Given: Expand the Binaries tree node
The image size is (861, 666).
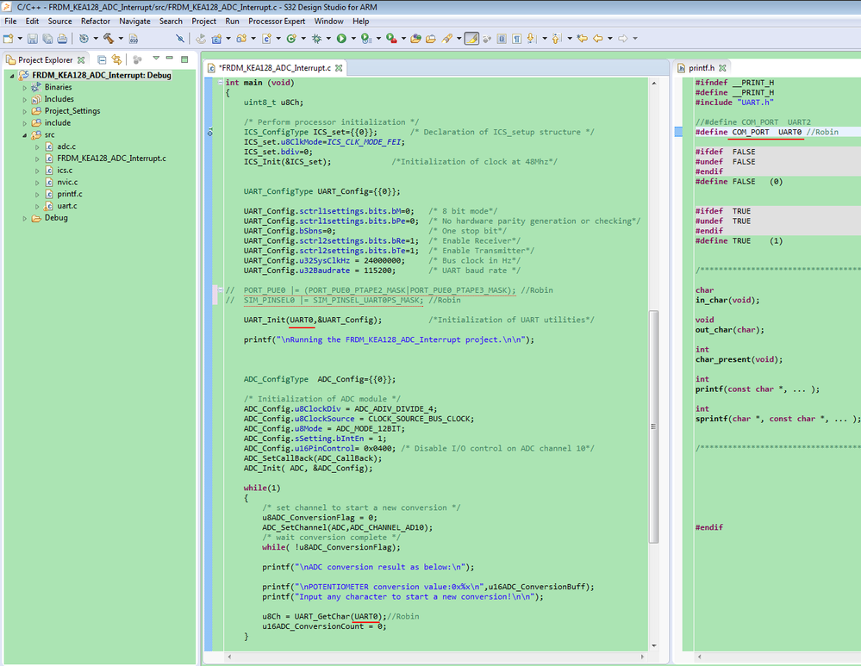Looking at the screenshot, I should tap(25, 87).
